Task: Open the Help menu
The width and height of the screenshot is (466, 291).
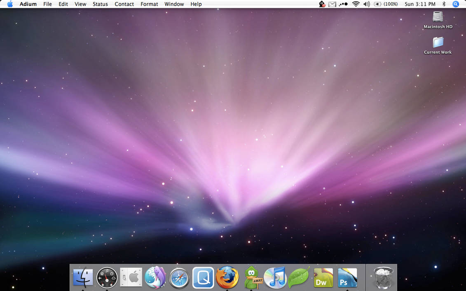Action: (196, 4)
